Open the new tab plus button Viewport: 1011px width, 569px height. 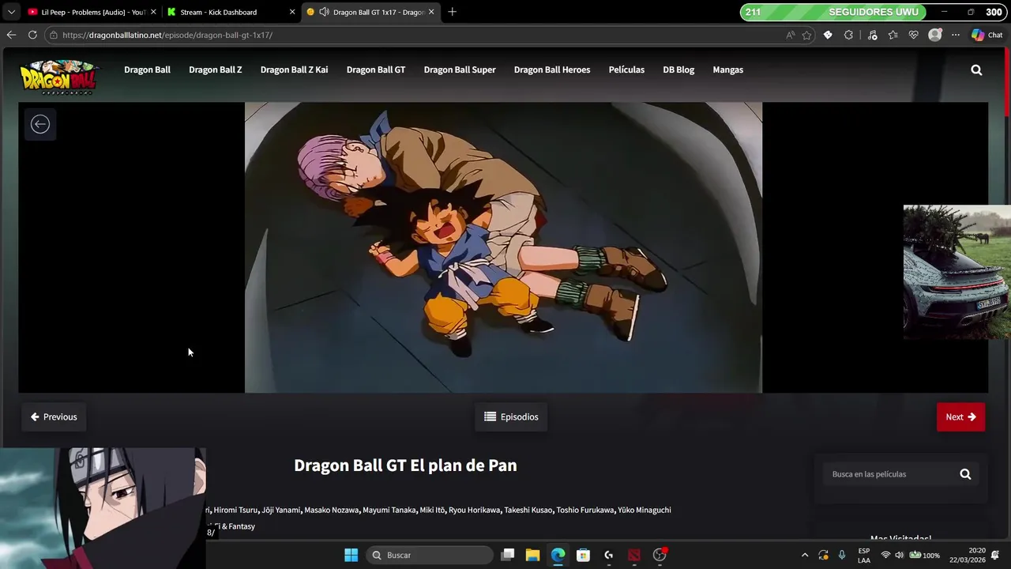tap(452, 12)
